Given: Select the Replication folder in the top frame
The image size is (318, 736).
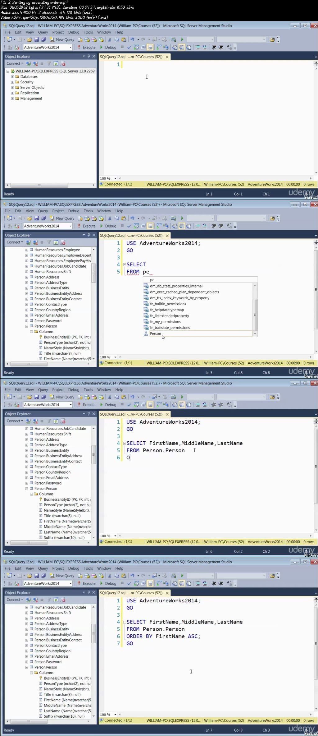Looking at the screenshot, I should click(30, 93).
